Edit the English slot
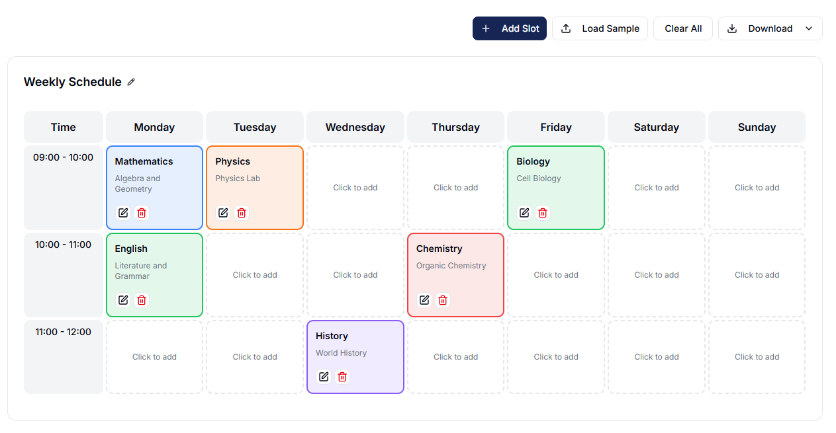Image resolution: width=836 pixels, height=433 pixels. (x=123, y=300)
